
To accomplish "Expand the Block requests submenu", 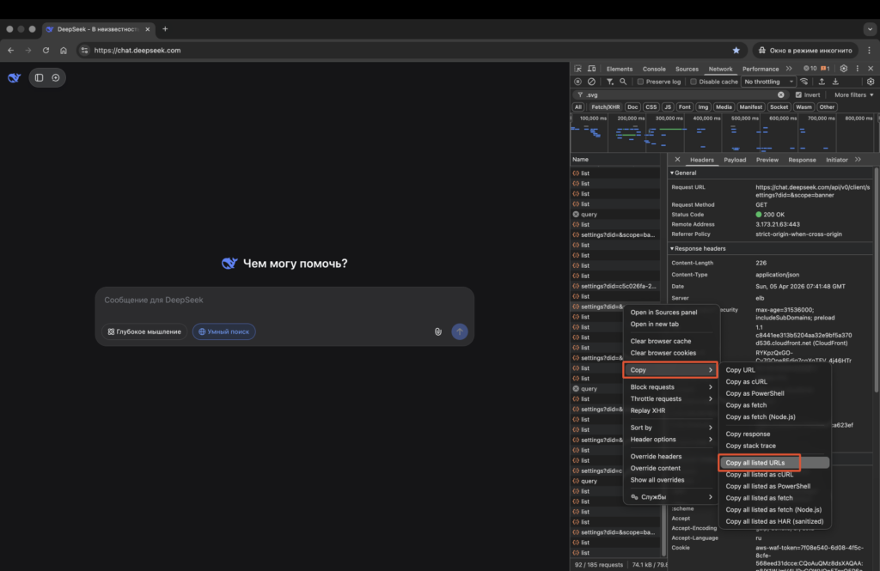I will pos(671,387).
